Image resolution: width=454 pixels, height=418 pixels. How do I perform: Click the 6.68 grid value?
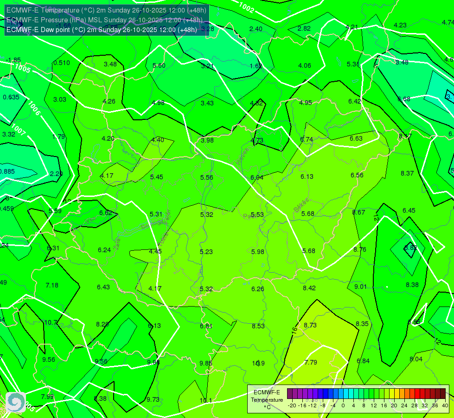404,99
